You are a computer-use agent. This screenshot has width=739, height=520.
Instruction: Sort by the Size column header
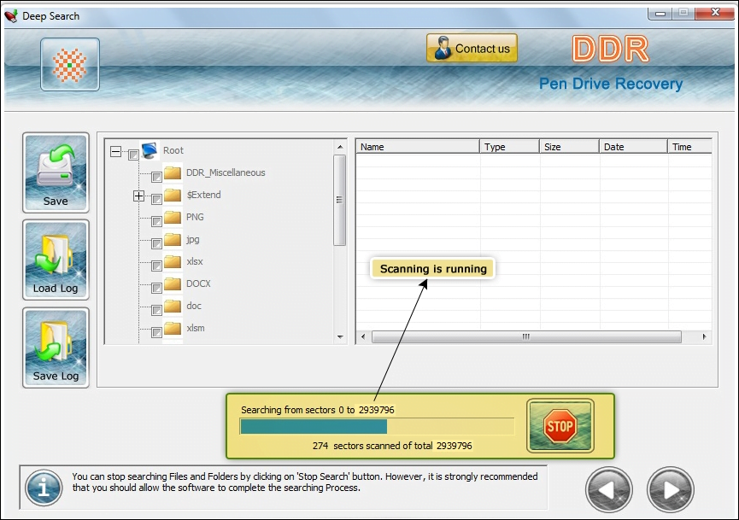pos(569,147)
